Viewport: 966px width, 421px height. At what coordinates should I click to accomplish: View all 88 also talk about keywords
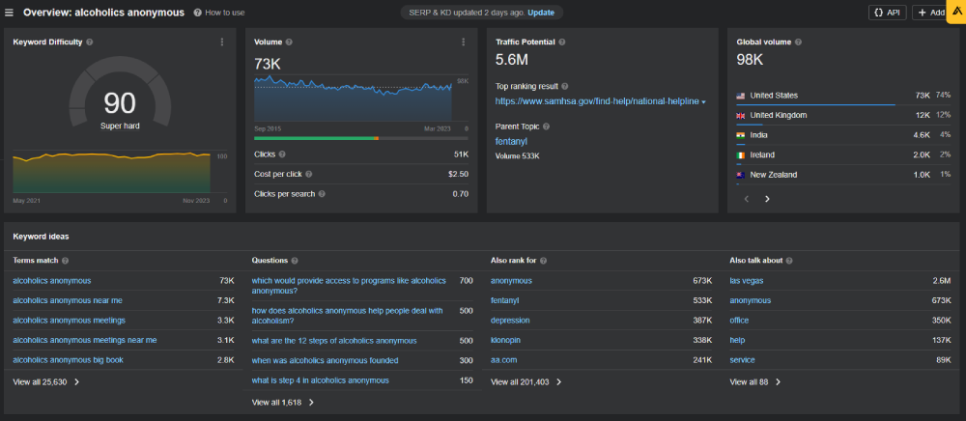coord(755,381)
